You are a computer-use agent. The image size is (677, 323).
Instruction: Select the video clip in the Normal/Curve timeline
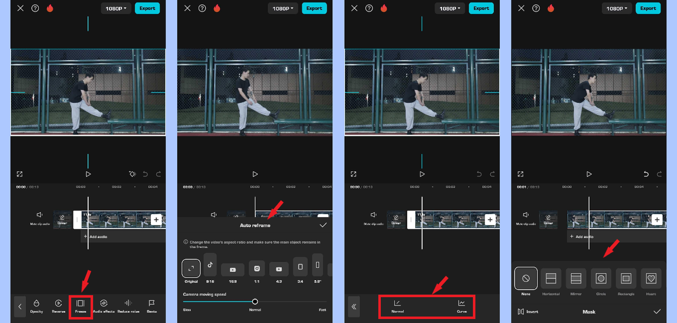(x=452, y=220)
